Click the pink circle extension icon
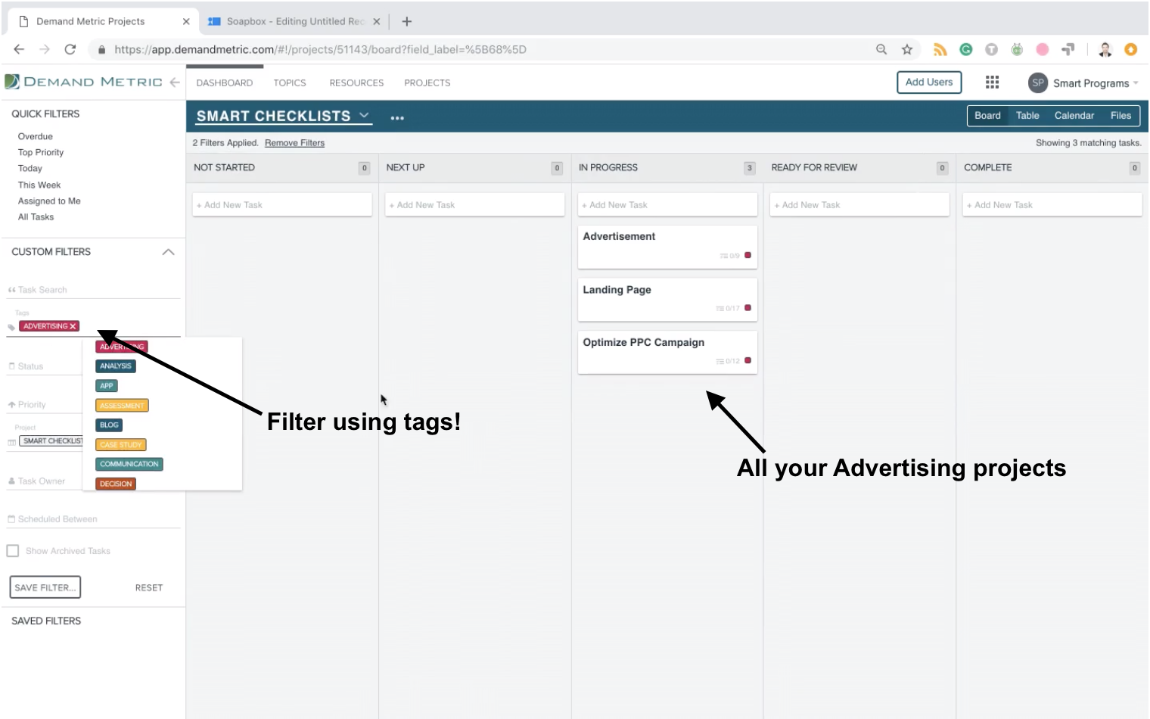This screenshot has width=1150, height=719. 1042,49
